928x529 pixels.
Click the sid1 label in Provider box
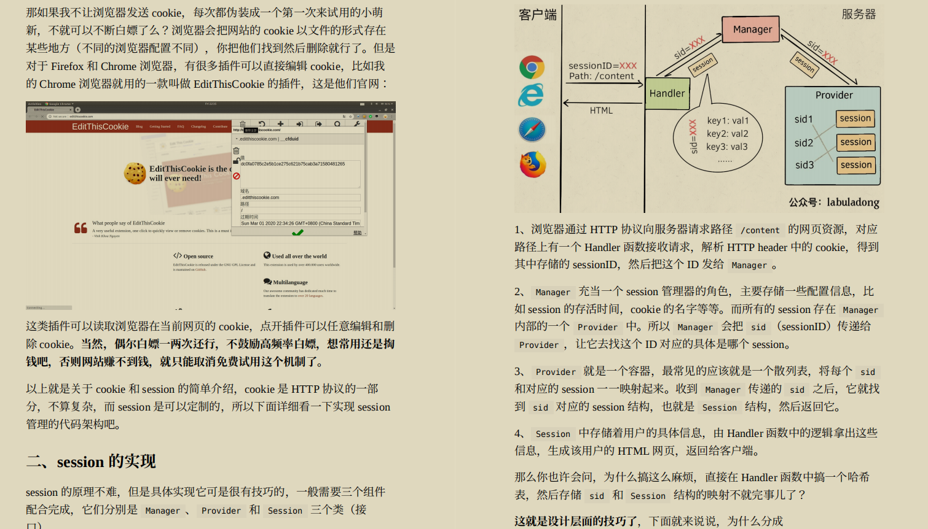point(803,119)
